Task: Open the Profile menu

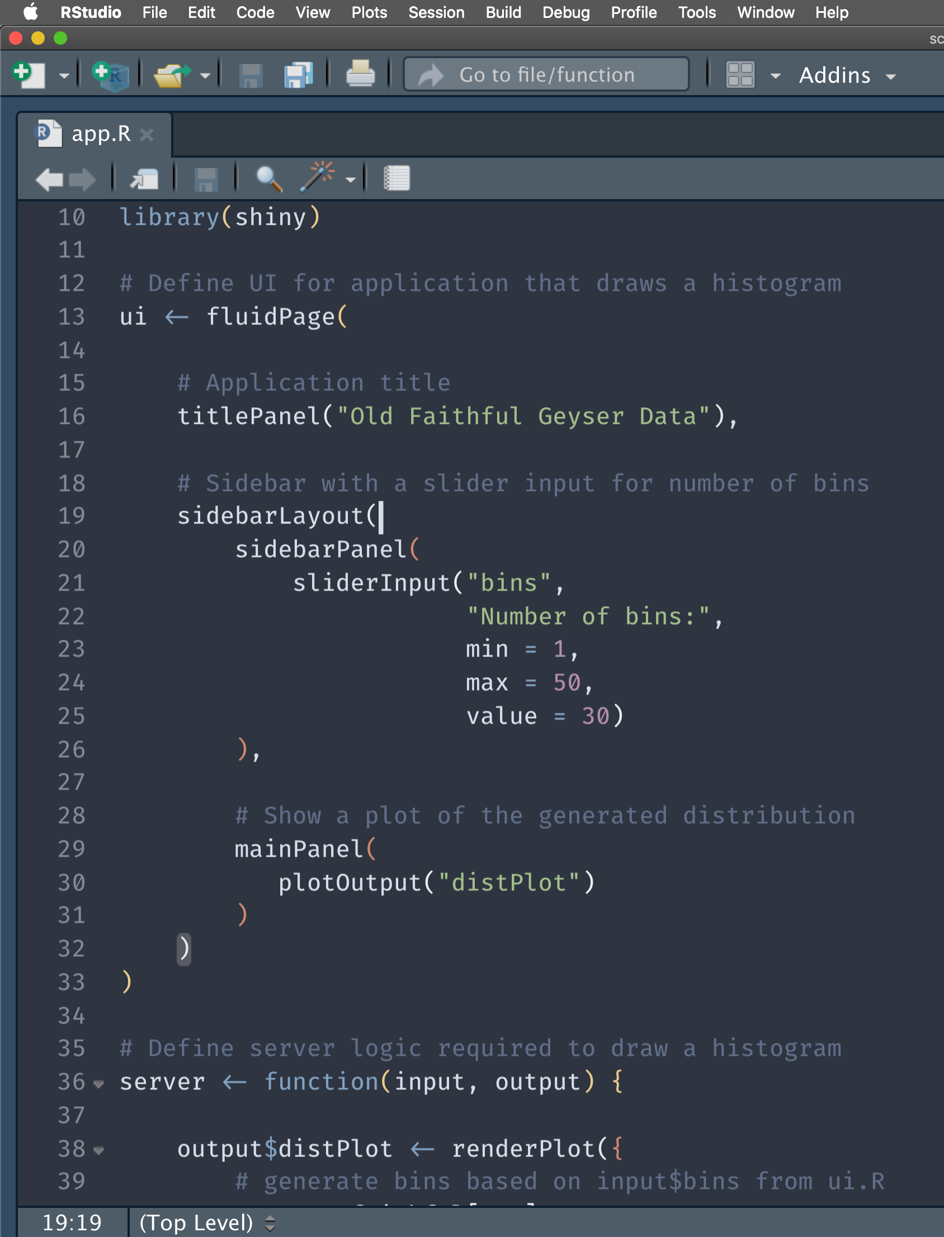Action: pos(633,12)
